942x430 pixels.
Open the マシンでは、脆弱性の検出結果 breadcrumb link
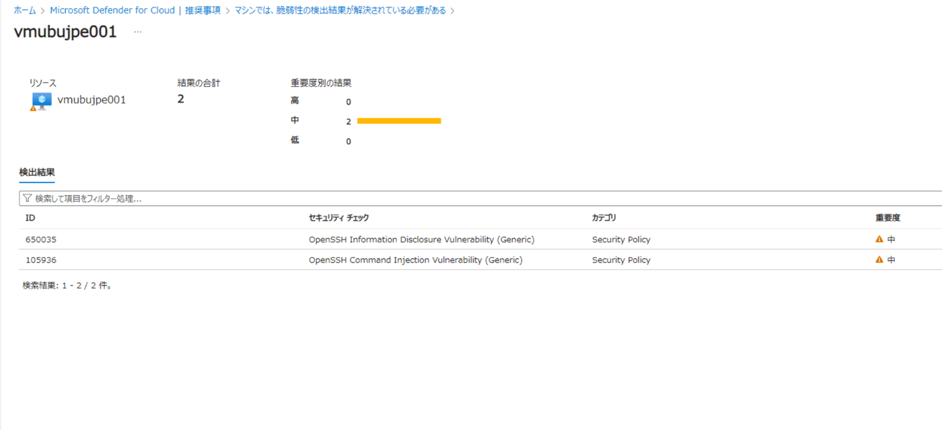pyautogui.click(x=340, y=11)
